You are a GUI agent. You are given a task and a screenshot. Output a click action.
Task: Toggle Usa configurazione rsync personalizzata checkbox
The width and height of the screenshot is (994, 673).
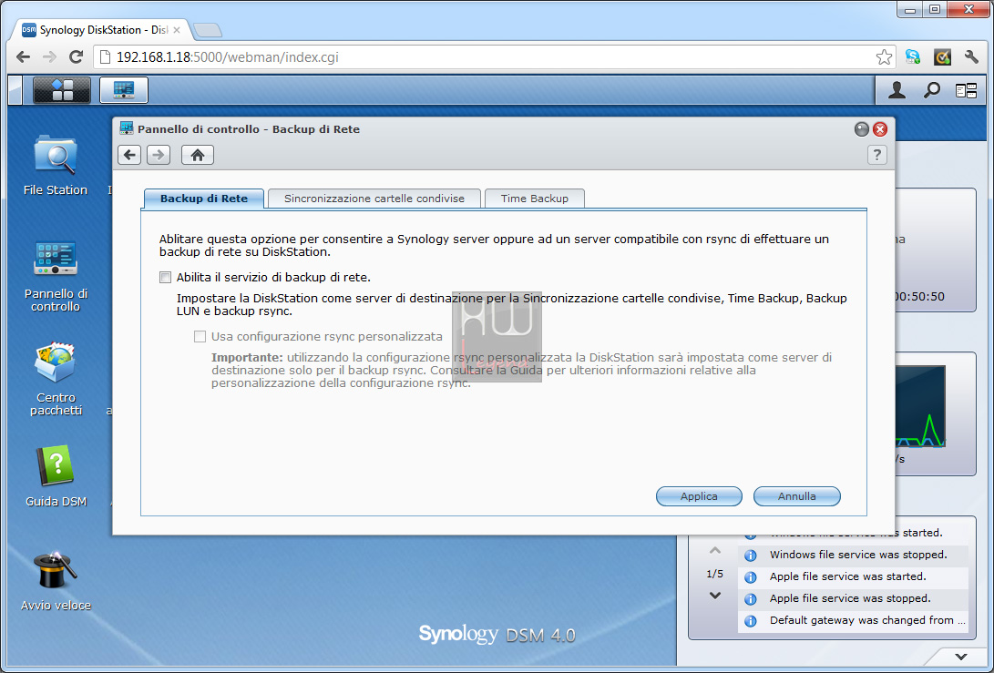click(200, 337)
